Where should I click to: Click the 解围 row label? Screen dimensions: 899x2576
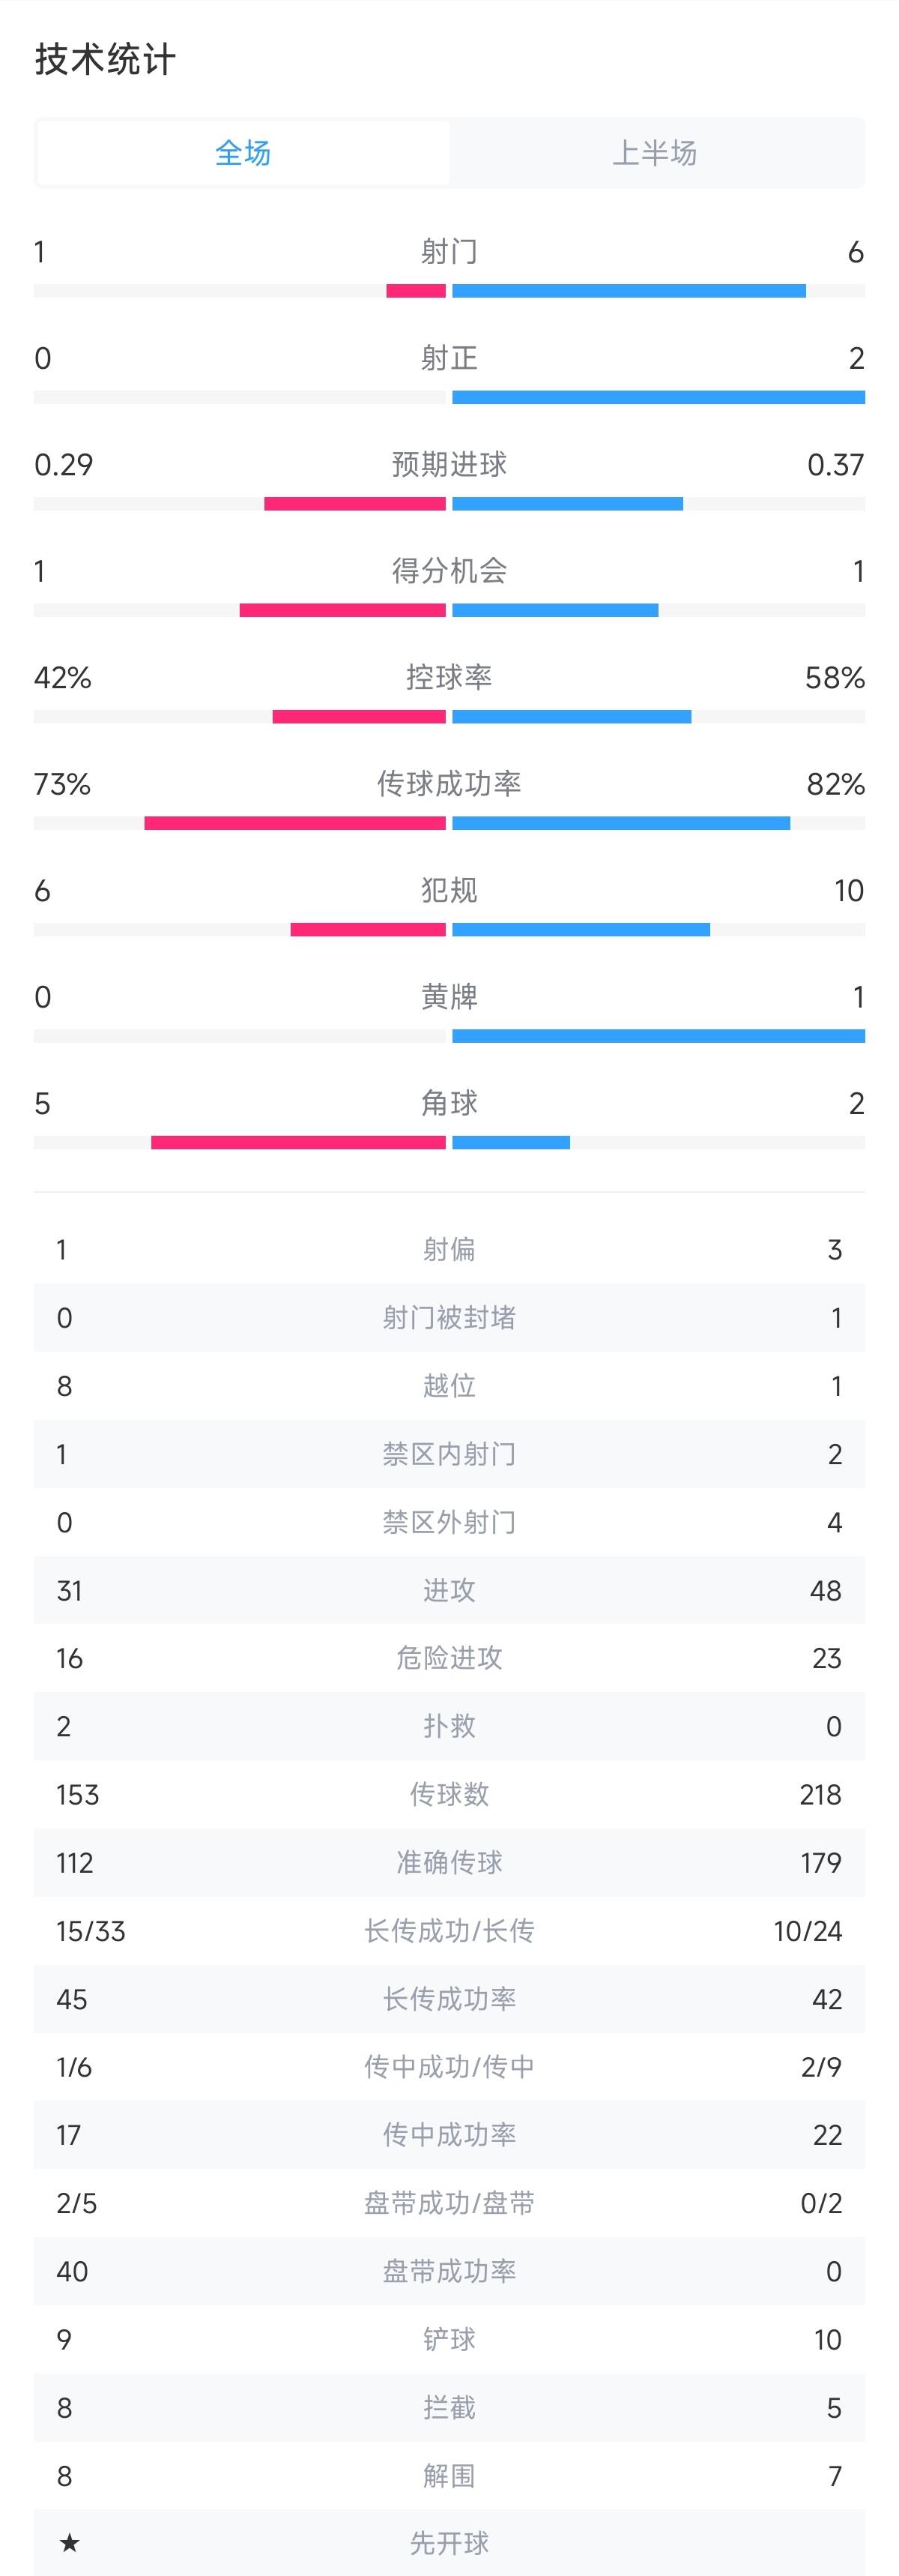(x=449, y=2476)
